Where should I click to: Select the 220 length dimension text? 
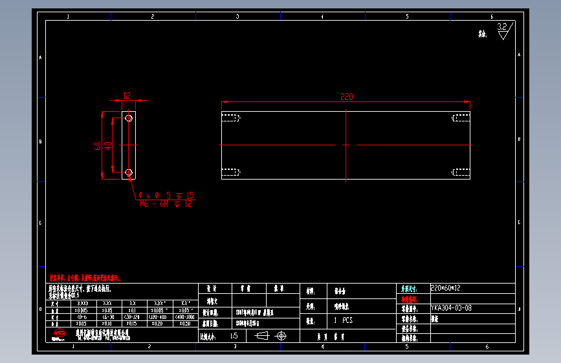[x=347, y=96]
